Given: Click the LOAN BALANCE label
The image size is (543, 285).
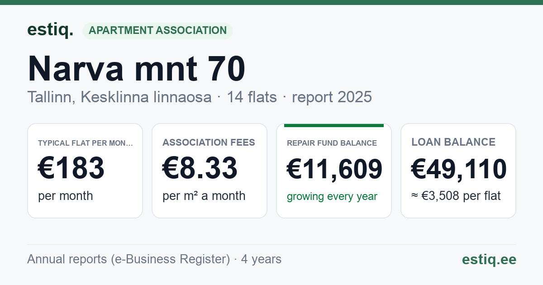Looking at the screenshot, I should pos(453,142).
